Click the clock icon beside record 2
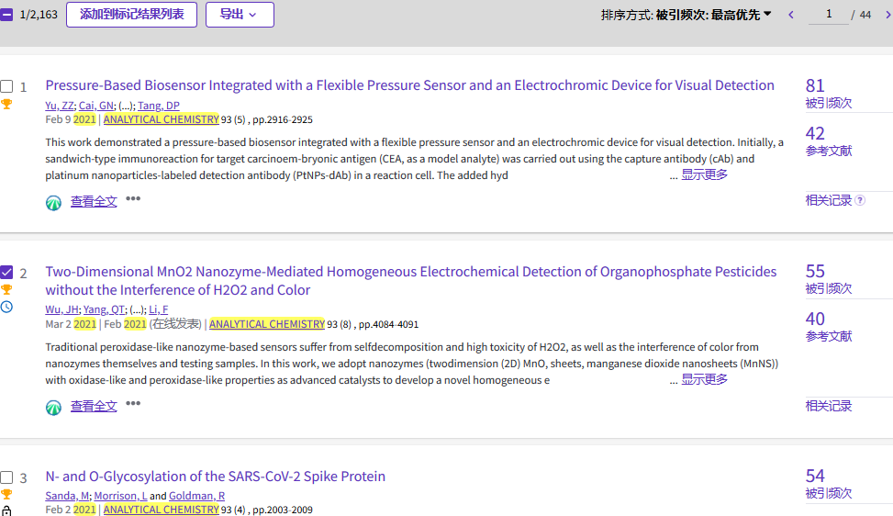Image resolution: width=893 pixels, height=516 pixels. point(6,307)
